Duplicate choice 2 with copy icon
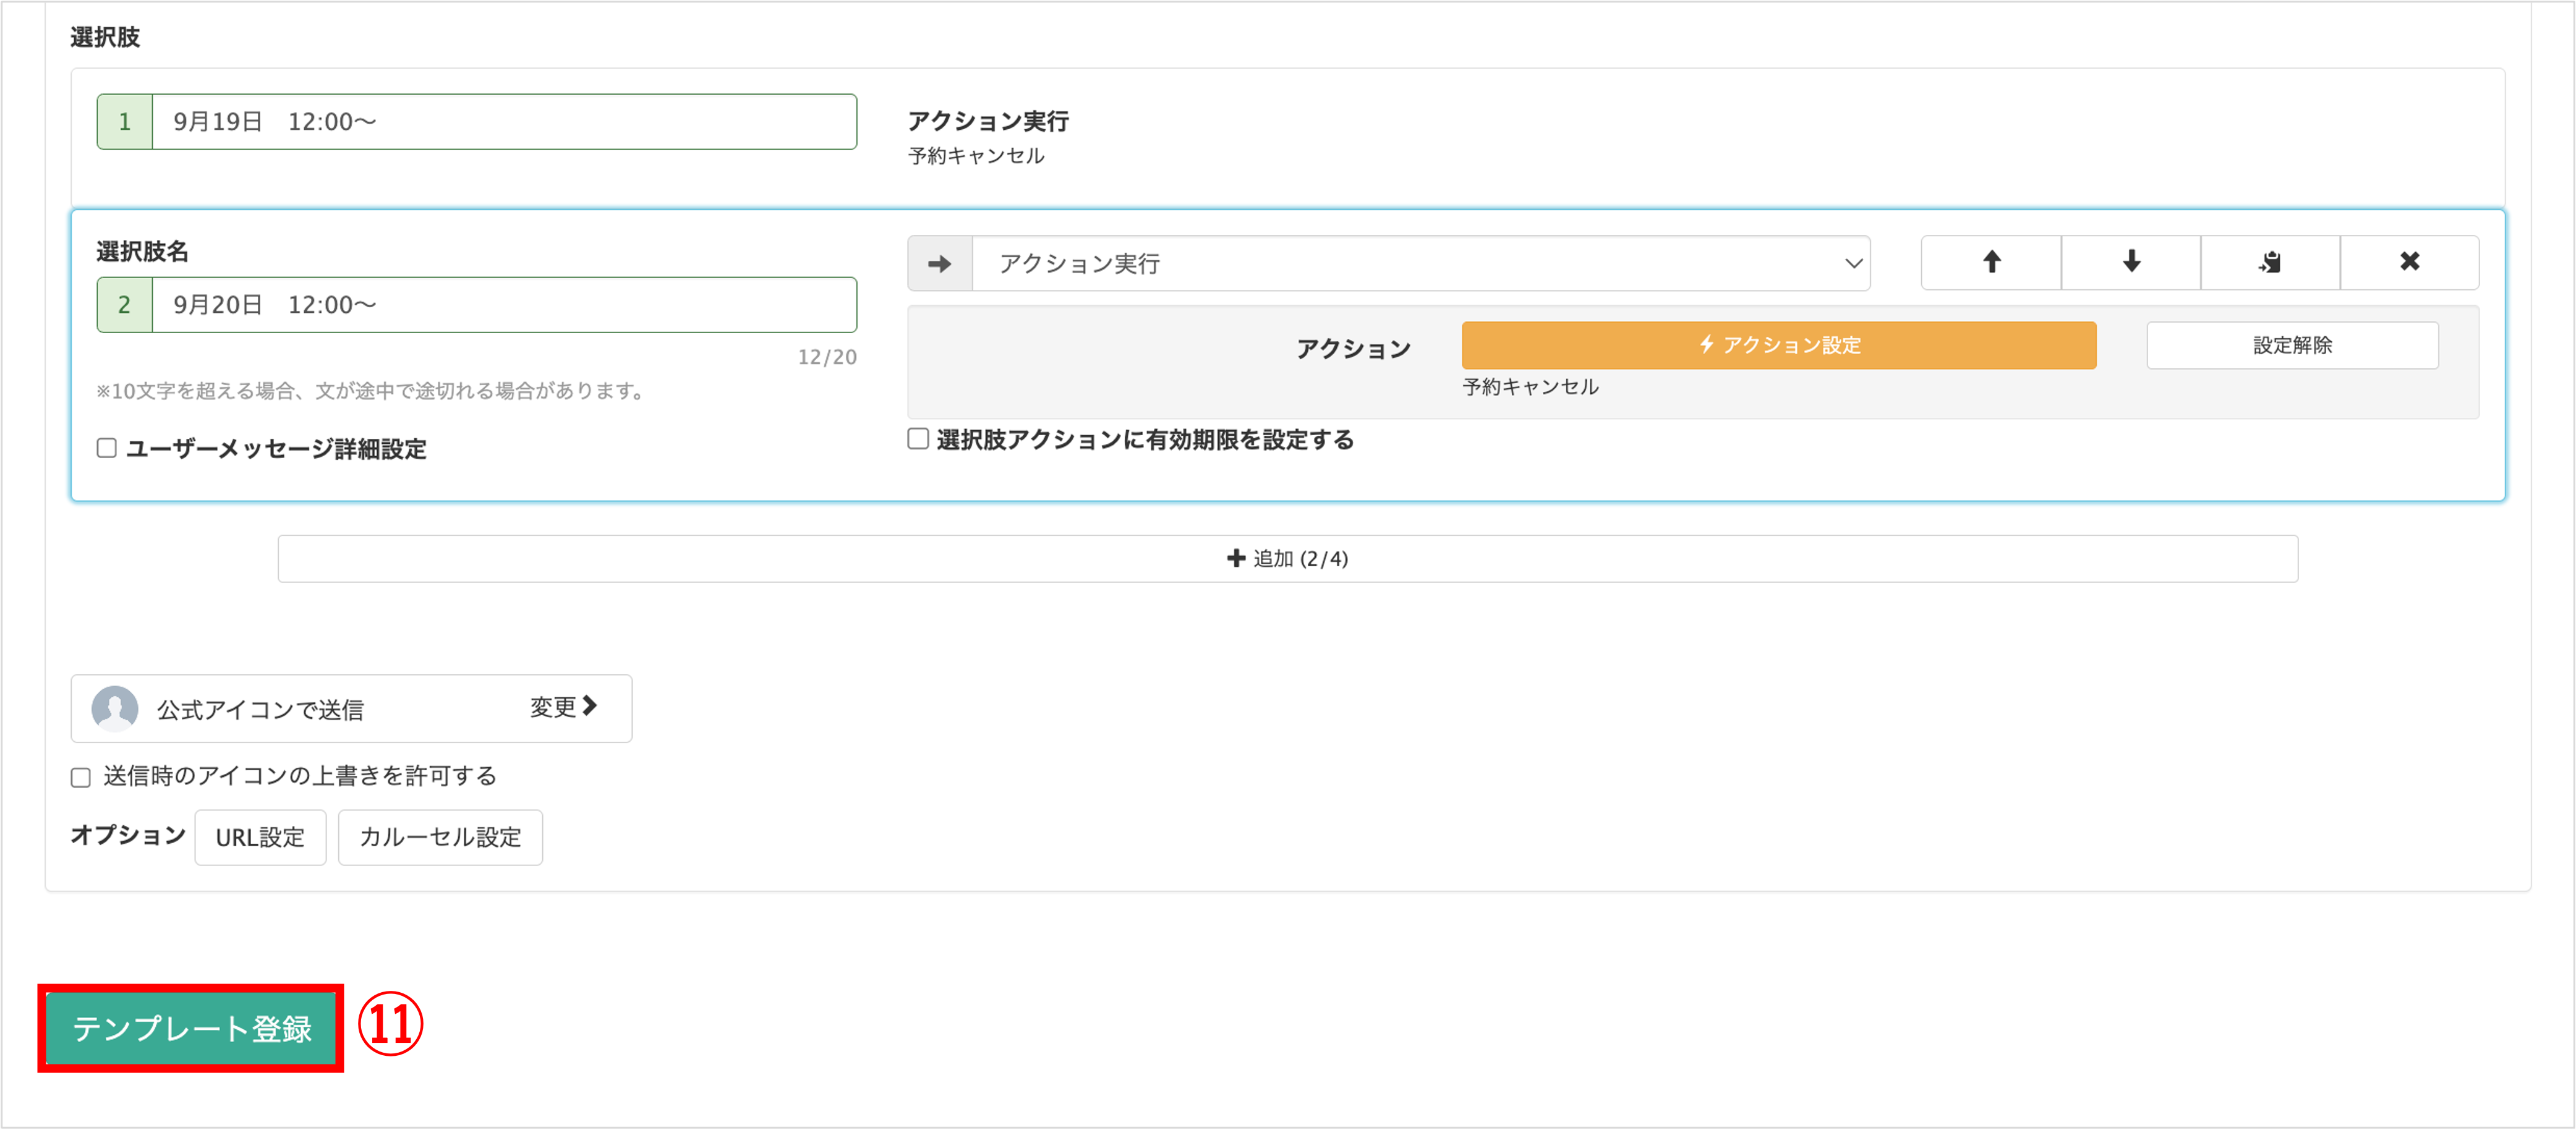 tap(2270, 262)
